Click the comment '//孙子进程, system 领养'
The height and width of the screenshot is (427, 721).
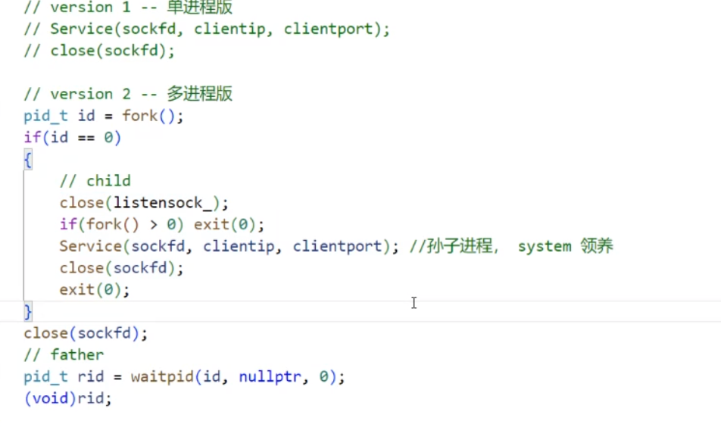pos(511,246)
